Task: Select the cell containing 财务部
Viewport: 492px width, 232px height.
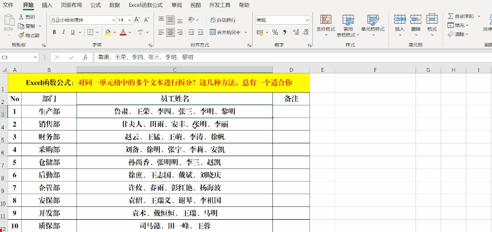Action: coord(49,136)
